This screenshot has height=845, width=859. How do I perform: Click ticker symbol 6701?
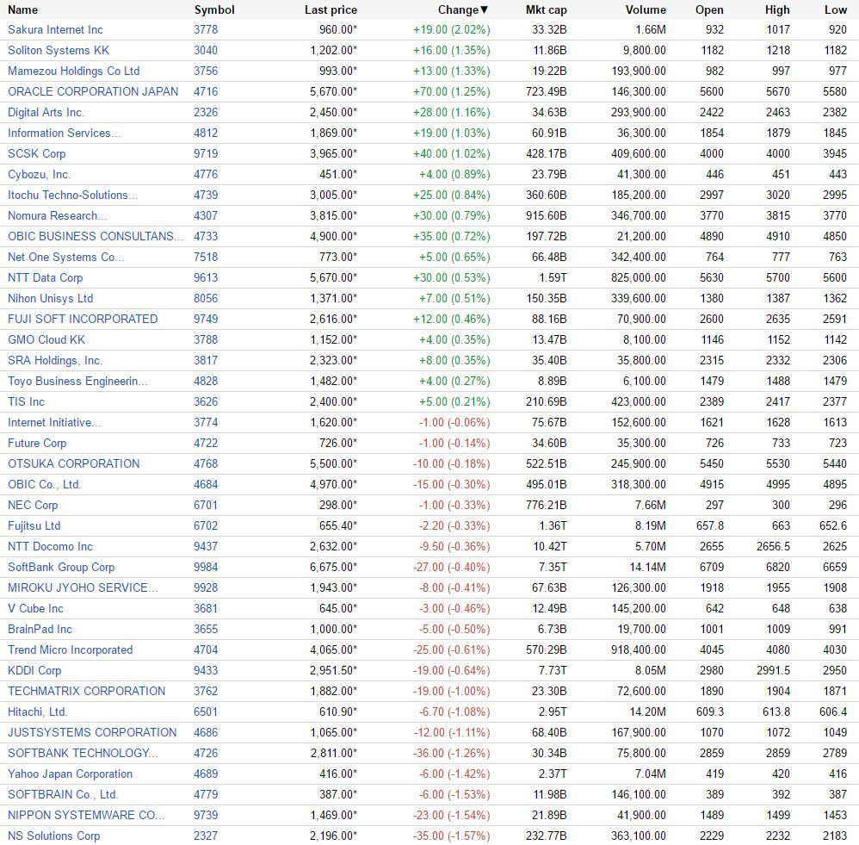(x=206, y=505)
